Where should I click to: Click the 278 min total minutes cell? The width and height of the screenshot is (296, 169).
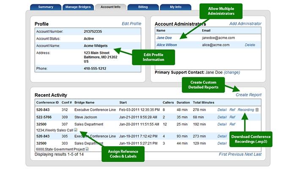[x=199, y=110]
